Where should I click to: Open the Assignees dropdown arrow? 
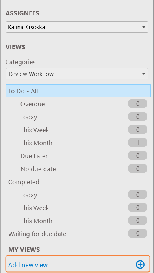click(x=143, y=27)
